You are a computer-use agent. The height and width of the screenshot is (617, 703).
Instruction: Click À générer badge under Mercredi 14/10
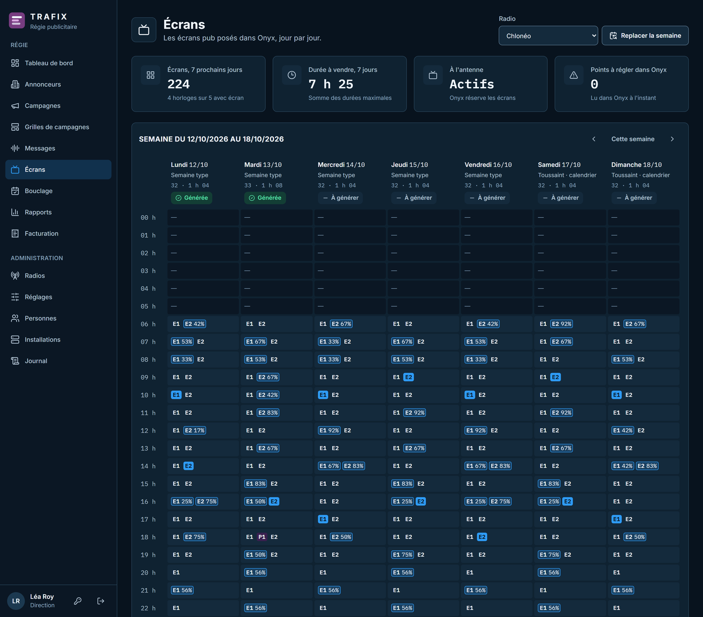(x=341, y=198)
